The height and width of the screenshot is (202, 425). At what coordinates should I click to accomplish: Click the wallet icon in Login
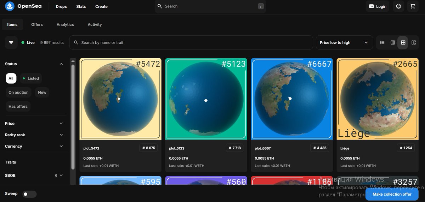click(372, 6)
